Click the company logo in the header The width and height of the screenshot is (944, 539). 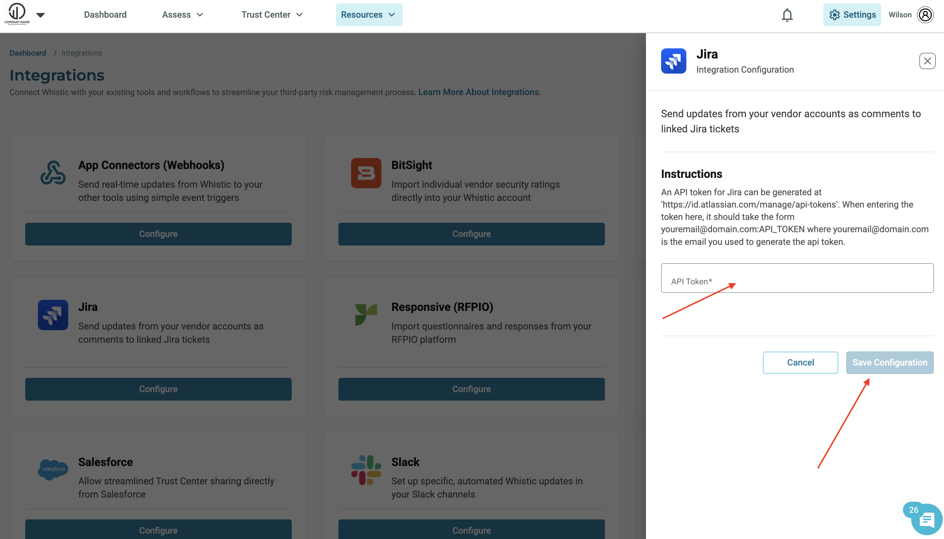point(17,14)
